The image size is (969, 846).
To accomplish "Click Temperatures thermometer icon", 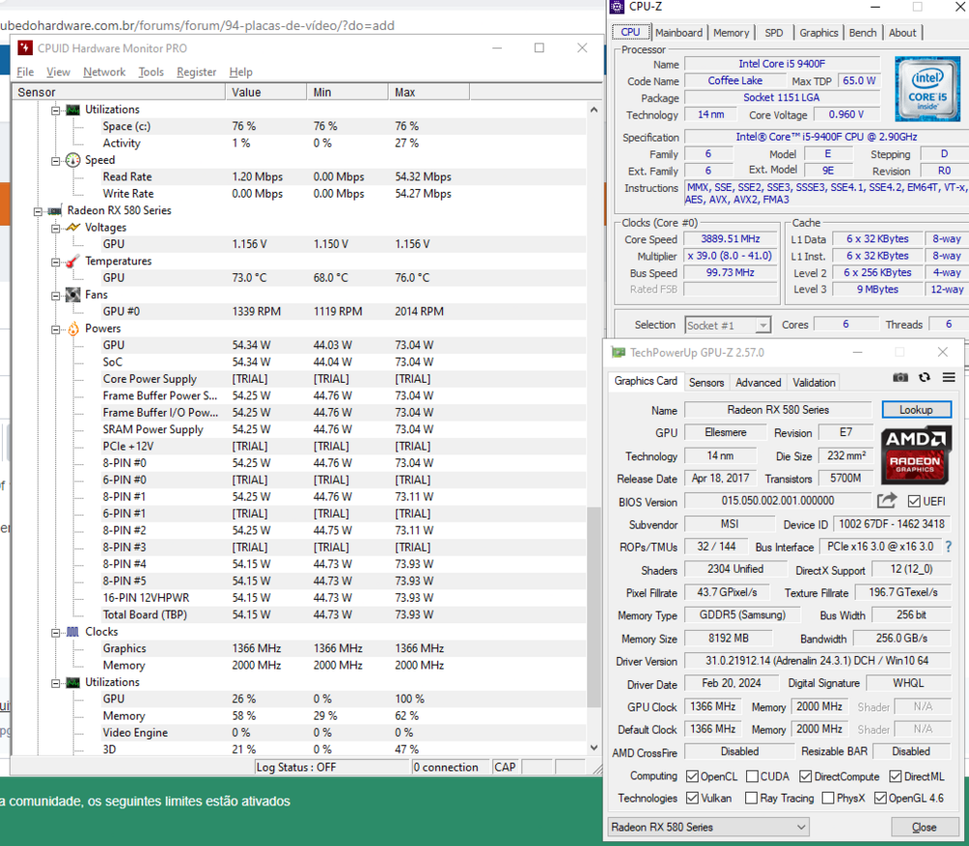I will click(73, 262).
